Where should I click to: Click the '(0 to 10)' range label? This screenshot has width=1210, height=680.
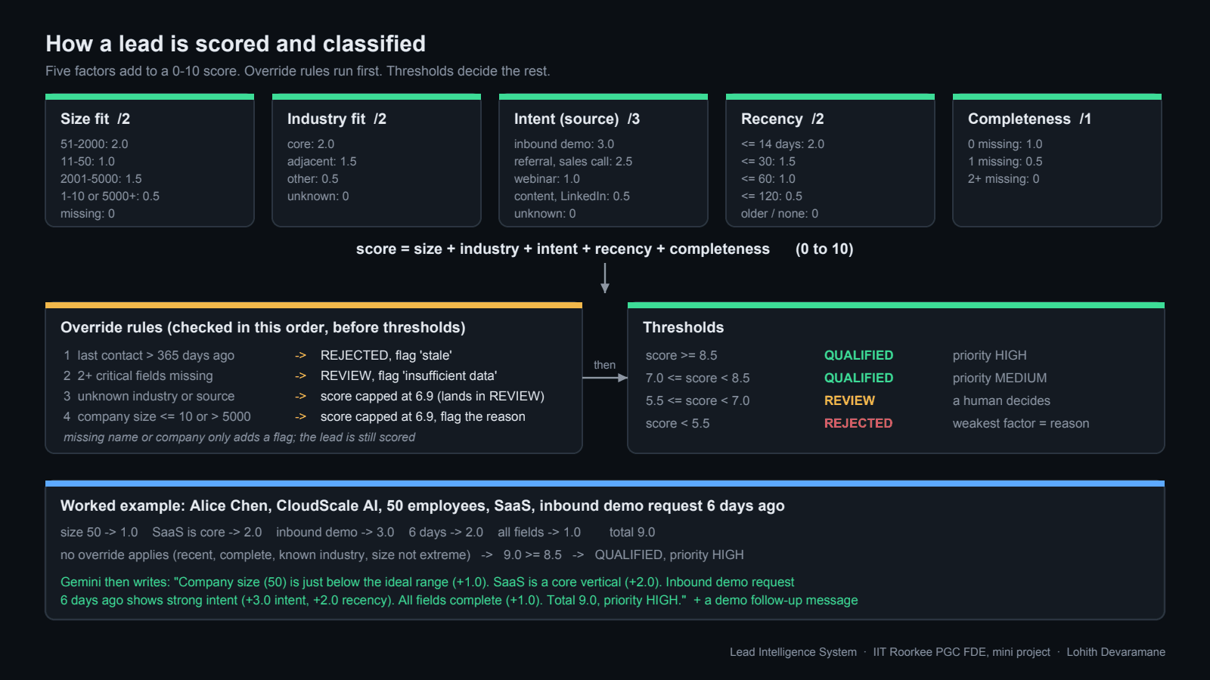pos(824,249)
